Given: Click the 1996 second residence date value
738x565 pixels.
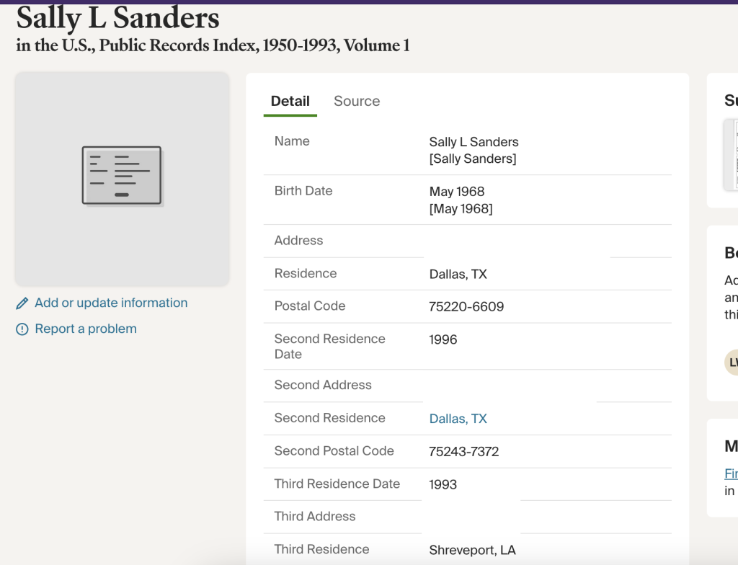Looking at the screenshot, I should point(443,339).
